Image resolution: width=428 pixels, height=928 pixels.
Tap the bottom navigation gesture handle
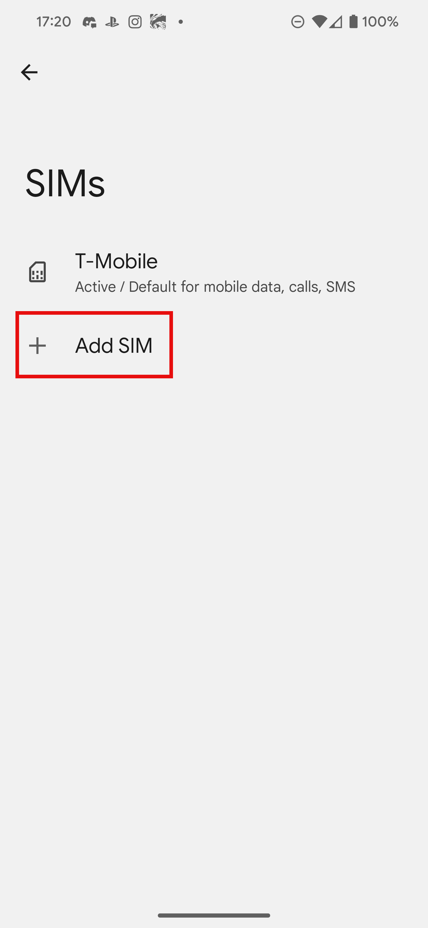click(214, 916)
